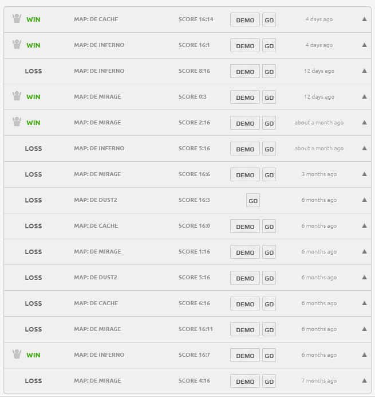The image size is (375, 397).
Task: Expand the Dust2 16:3 match details
Action: click(364, 200)
